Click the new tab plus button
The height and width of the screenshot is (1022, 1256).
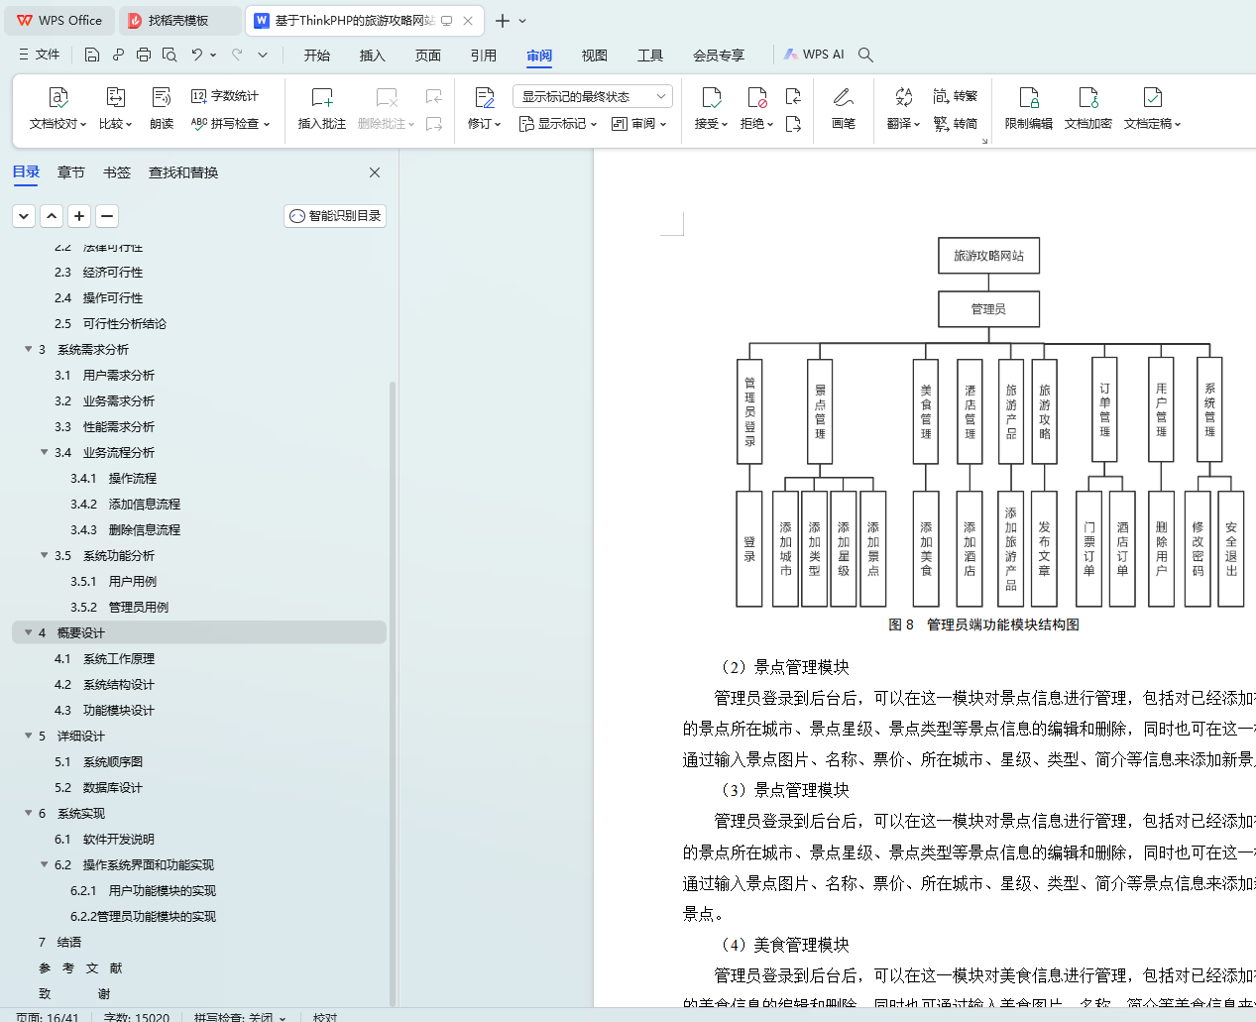pos(503,21)
